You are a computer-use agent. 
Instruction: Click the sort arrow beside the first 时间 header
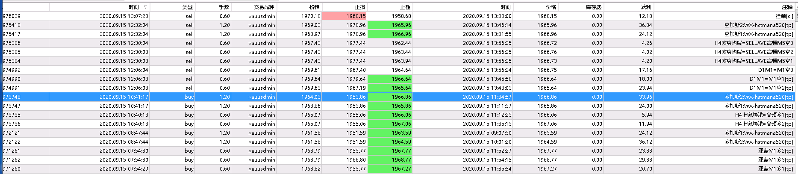click(x=145, y=7)
